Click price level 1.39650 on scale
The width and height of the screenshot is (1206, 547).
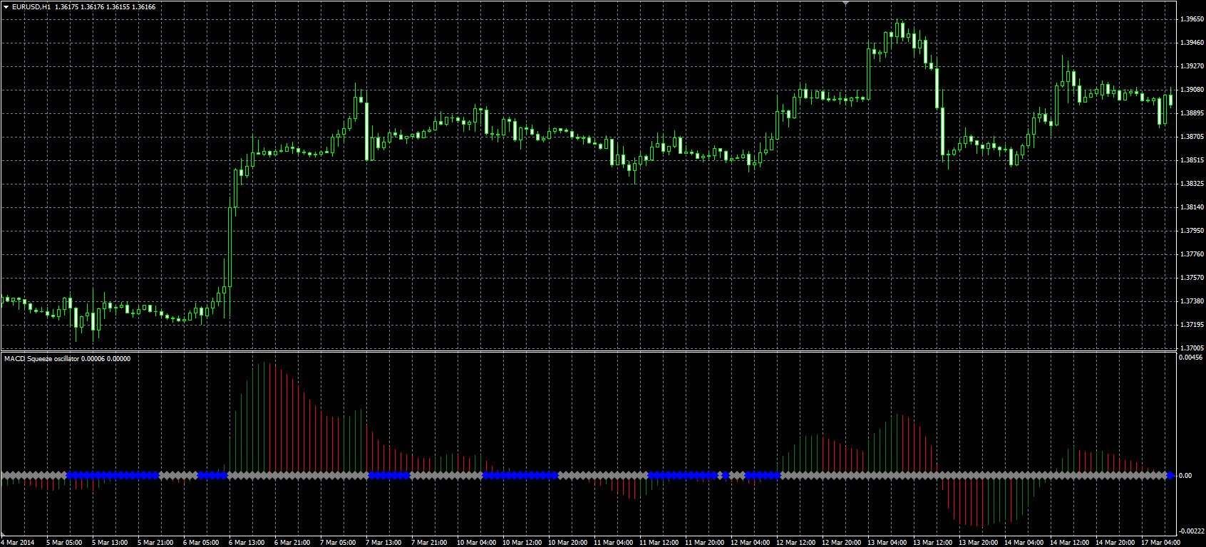point(1192,19)
